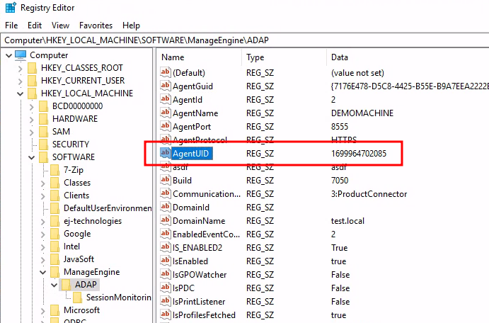Expand the Intel key
Image resolution: width=489 pixels, height=323 pixels.
point(43,247)
